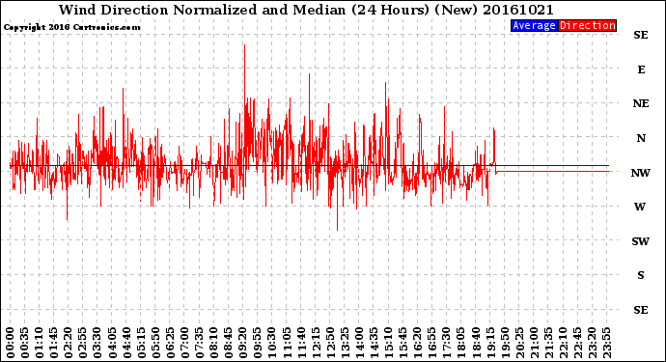Click the bottom SE axis label
This screenshot has width=666, height=362.
click(x=641, y=310)
